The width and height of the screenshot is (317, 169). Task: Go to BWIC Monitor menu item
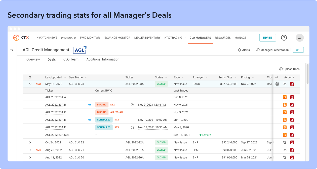[90, 38]
